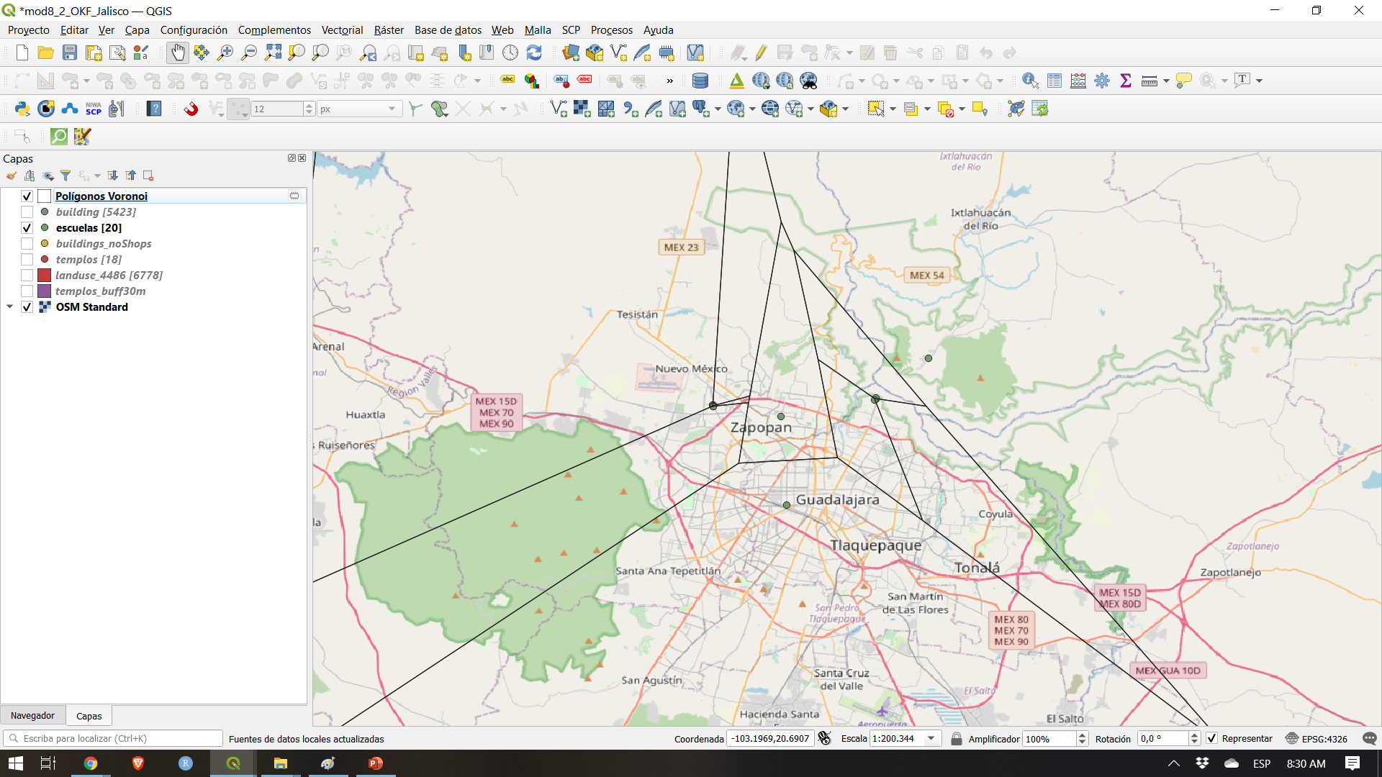The height and width of the screenshot is (777, 1382).
Task: Refresh the map canvas
Action: pos(534,53)
